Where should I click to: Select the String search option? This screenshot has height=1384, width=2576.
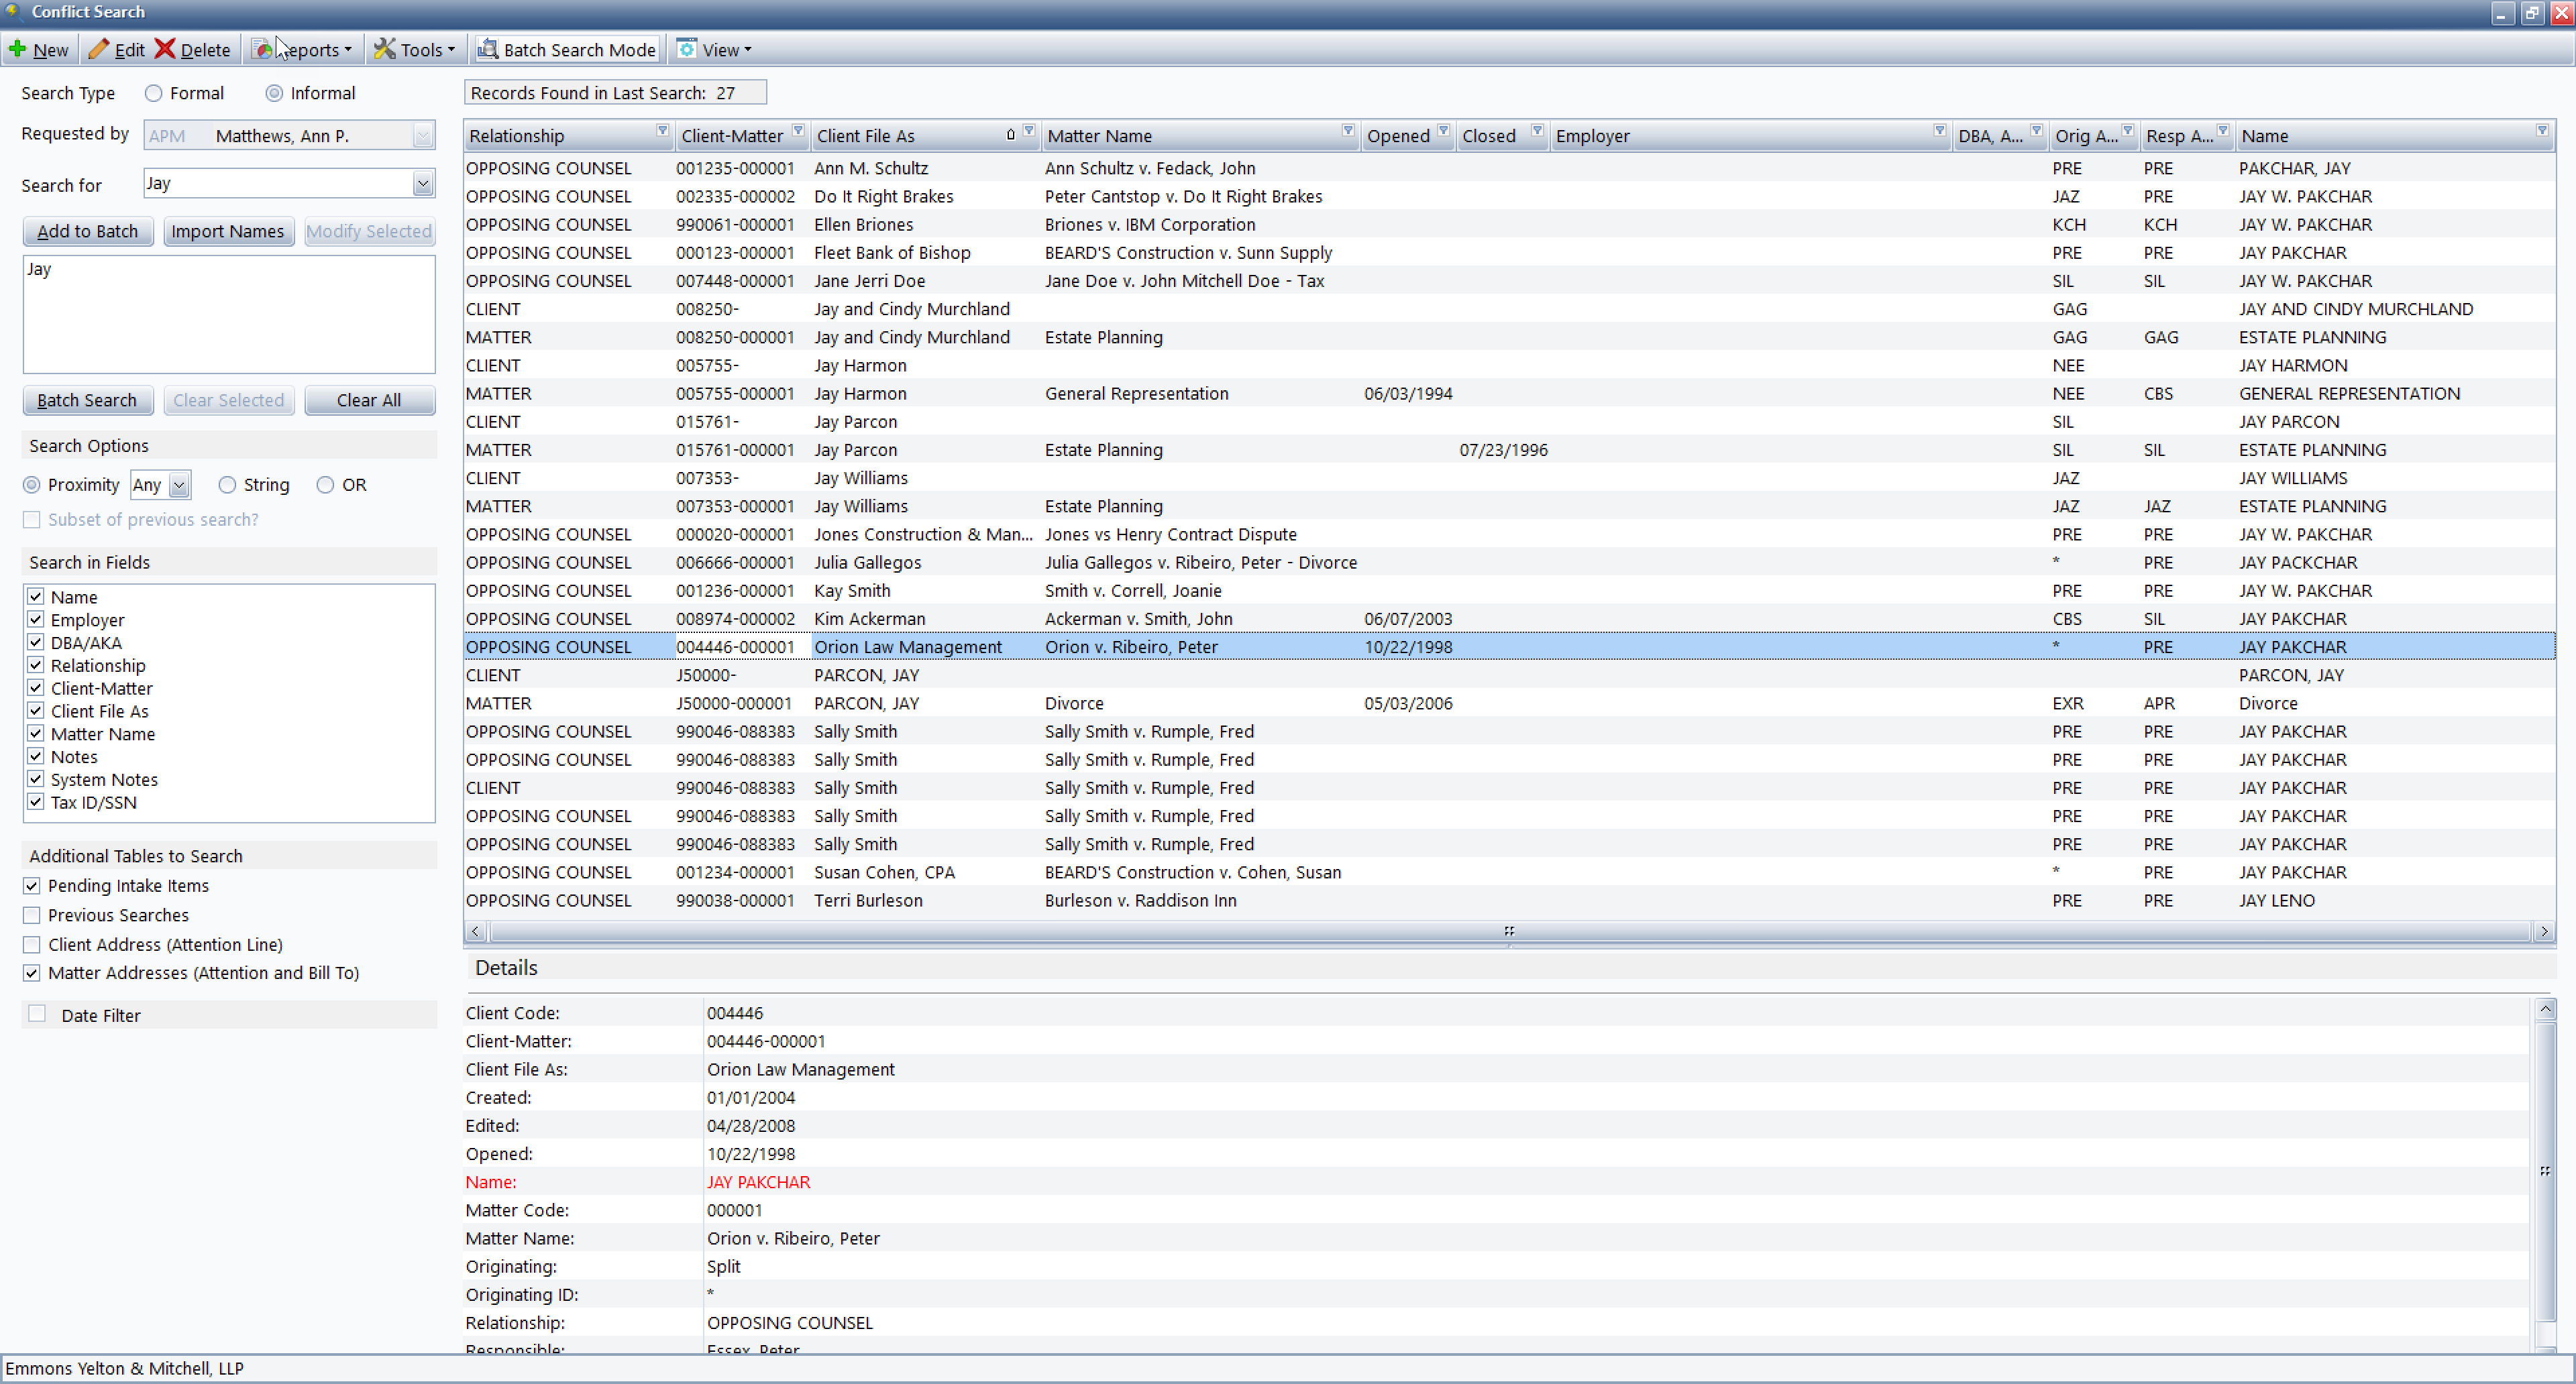point(227,485)
